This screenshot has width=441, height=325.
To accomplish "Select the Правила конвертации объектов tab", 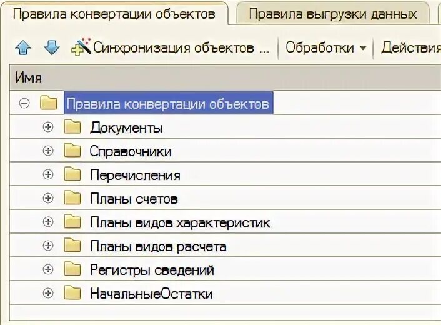I will 114,14.
